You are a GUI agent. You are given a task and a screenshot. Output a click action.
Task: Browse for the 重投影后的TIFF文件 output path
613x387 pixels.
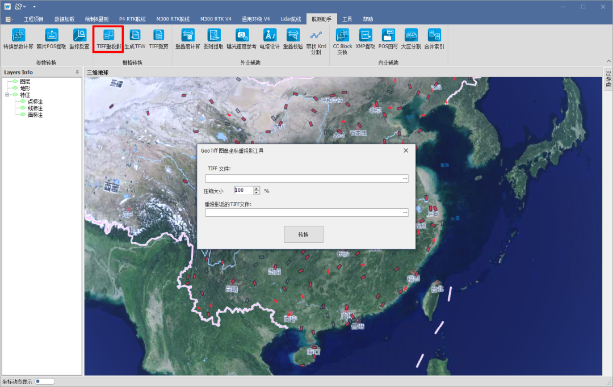tap(405, 213)
